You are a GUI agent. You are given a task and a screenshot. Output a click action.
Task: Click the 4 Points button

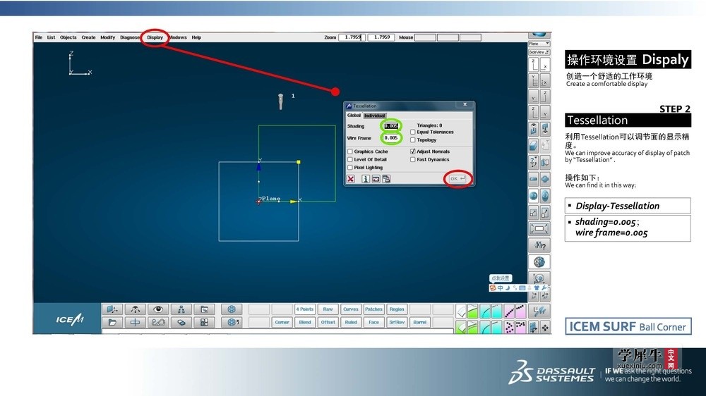[x=305, y=309]
